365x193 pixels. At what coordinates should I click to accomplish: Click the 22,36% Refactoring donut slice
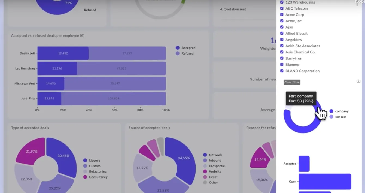(26, 179)
